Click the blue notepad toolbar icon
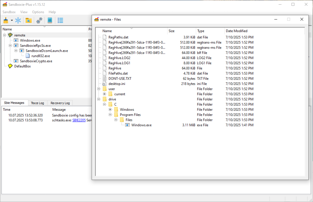 coord(50,20)
